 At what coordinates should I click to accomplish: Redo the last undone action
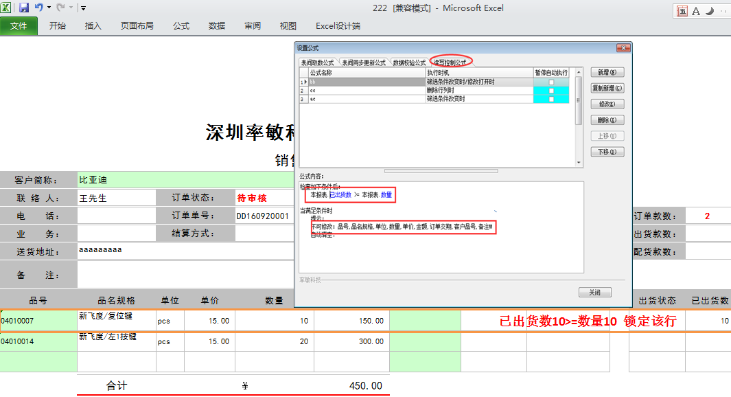coord(60,8)
